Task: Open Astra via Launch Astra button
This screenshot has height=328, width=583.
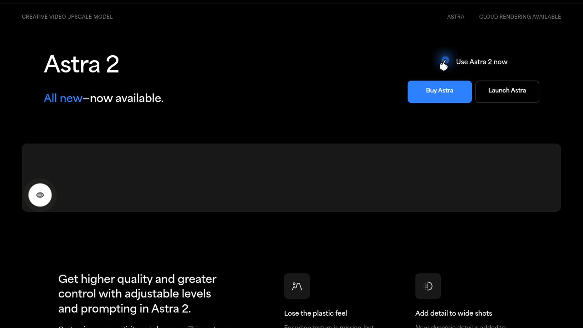Action: click(x=507, y=92)
